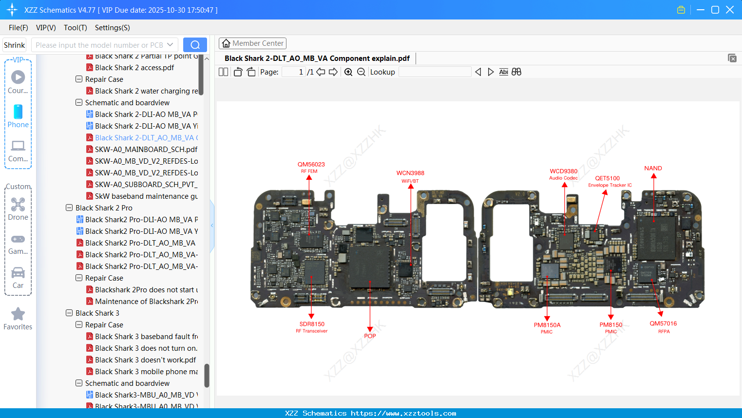Image resolution: width=742 pixels, height=418 pixels.
Task: Zoom out of the PDF document
Action: [361, 72]
